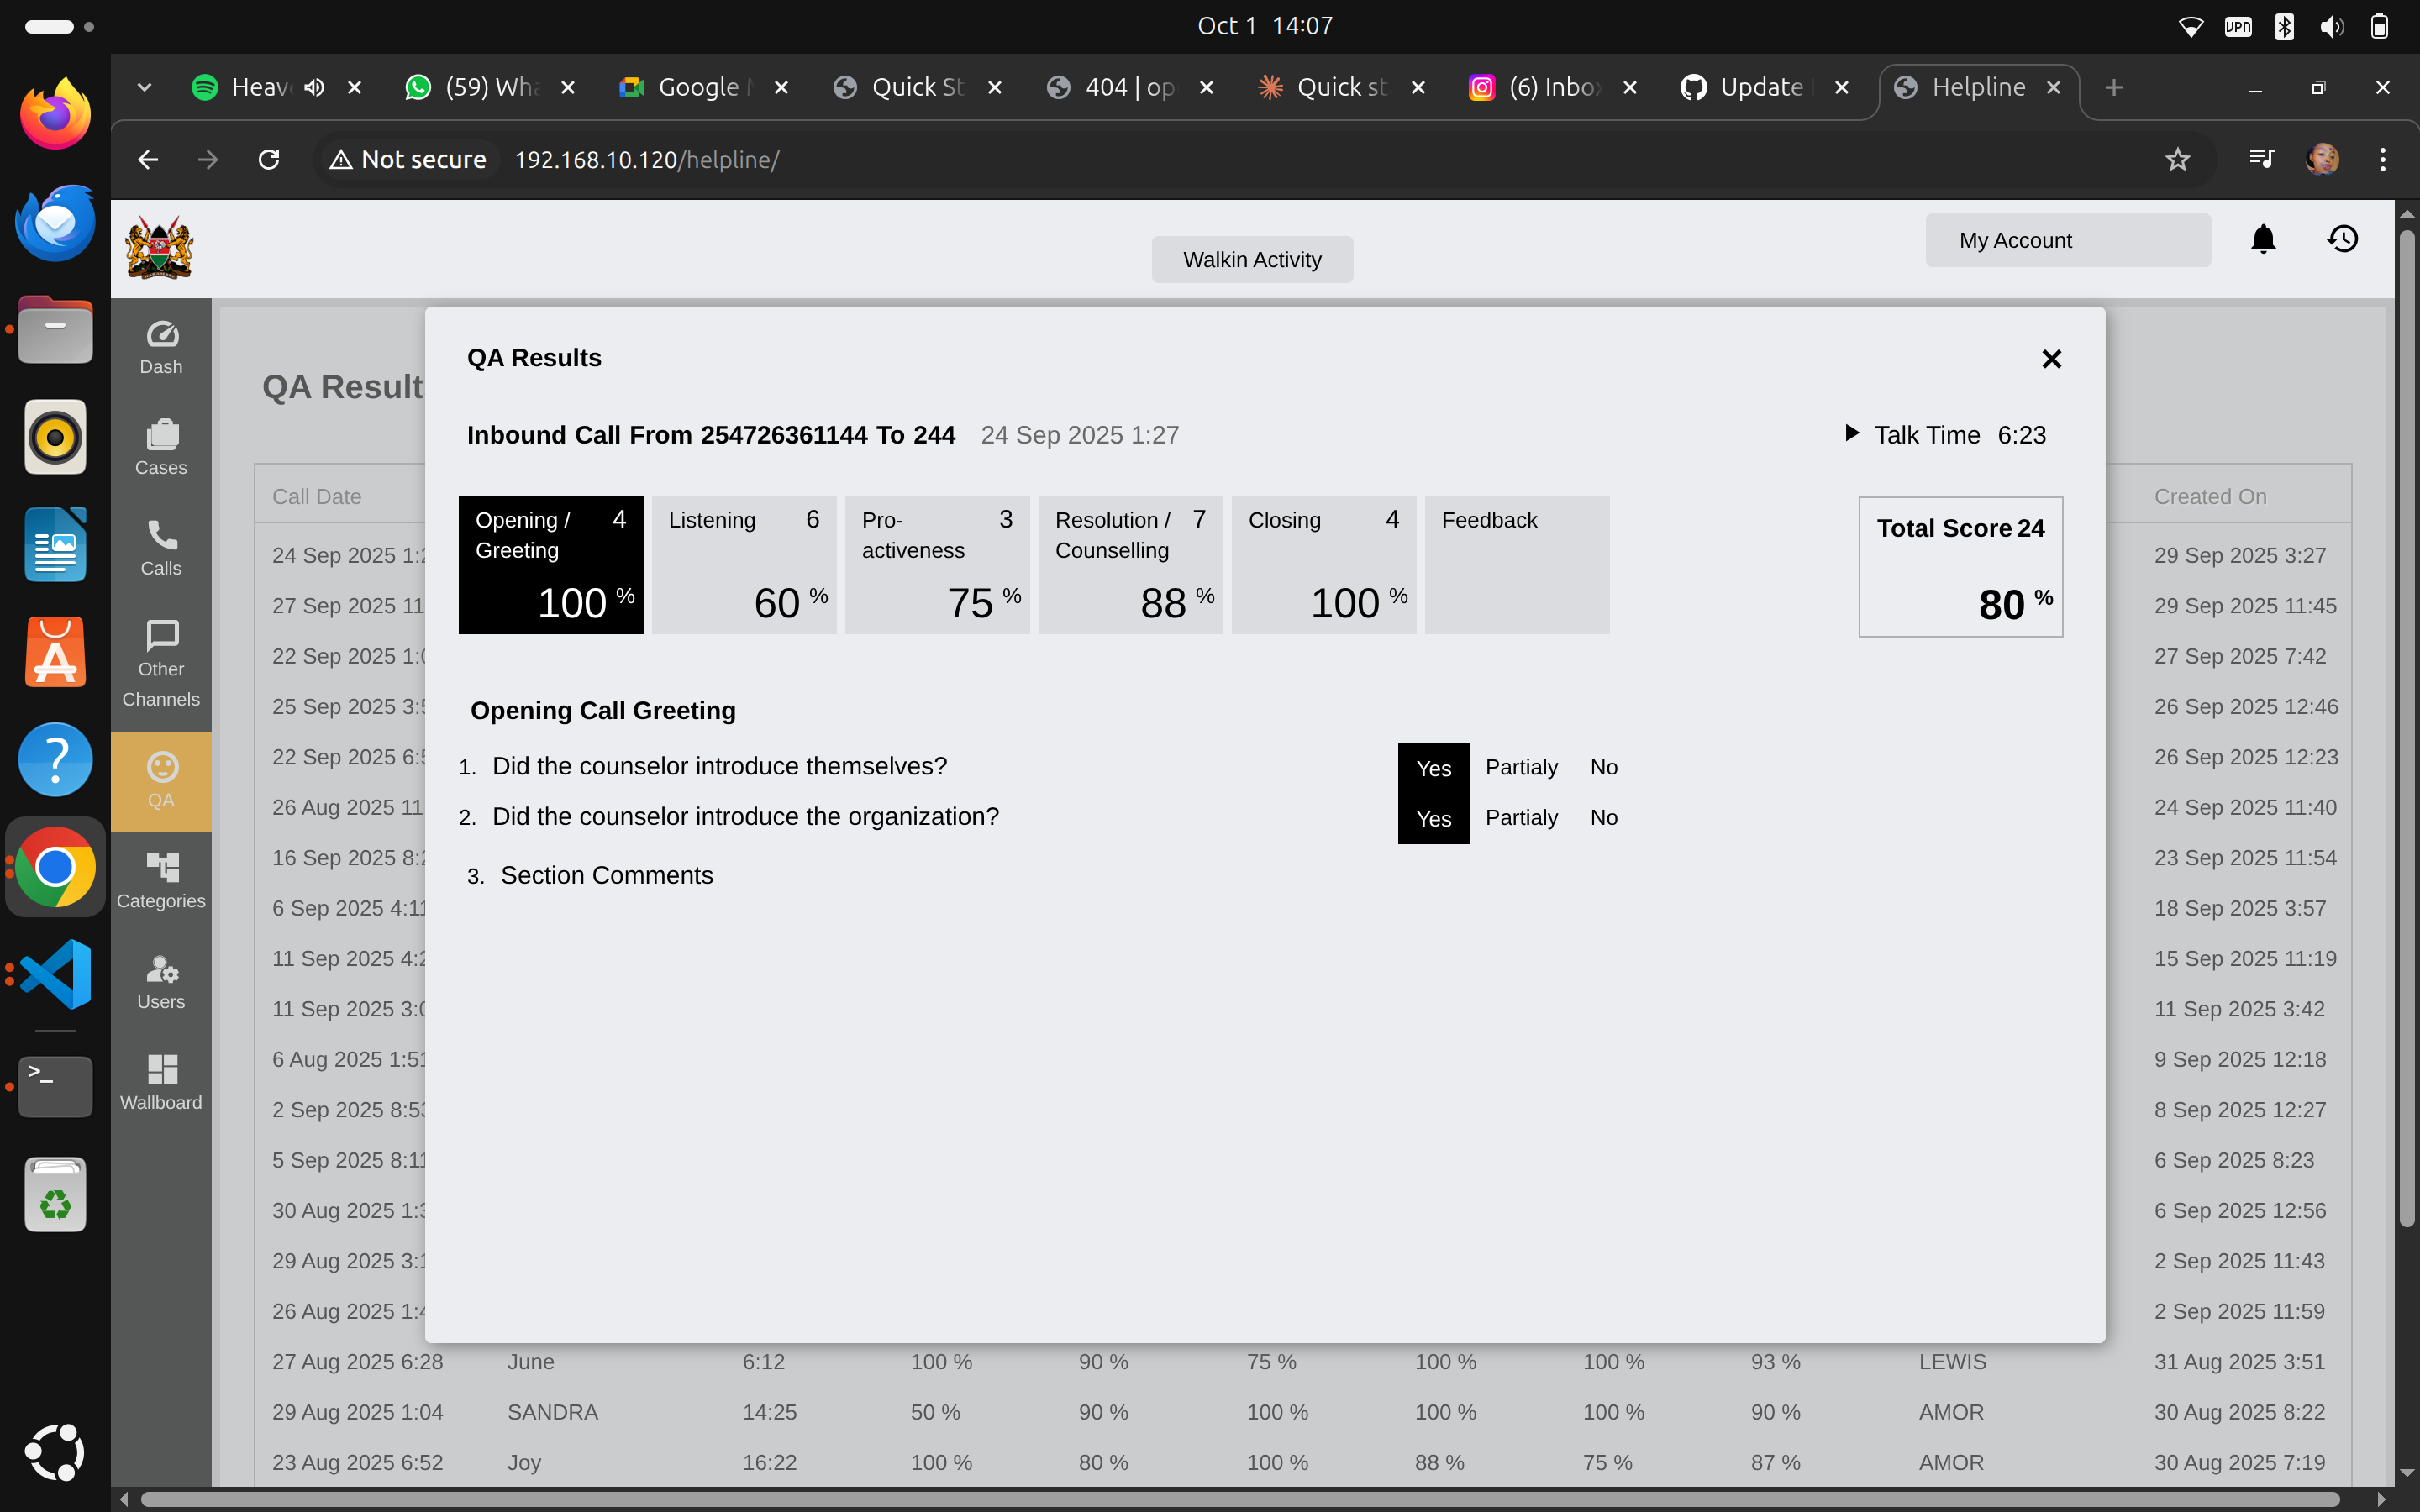This screenshot has width=2420, height=1512.
Task: Open the Dash sidebar icon
Action: pos(161,347)
